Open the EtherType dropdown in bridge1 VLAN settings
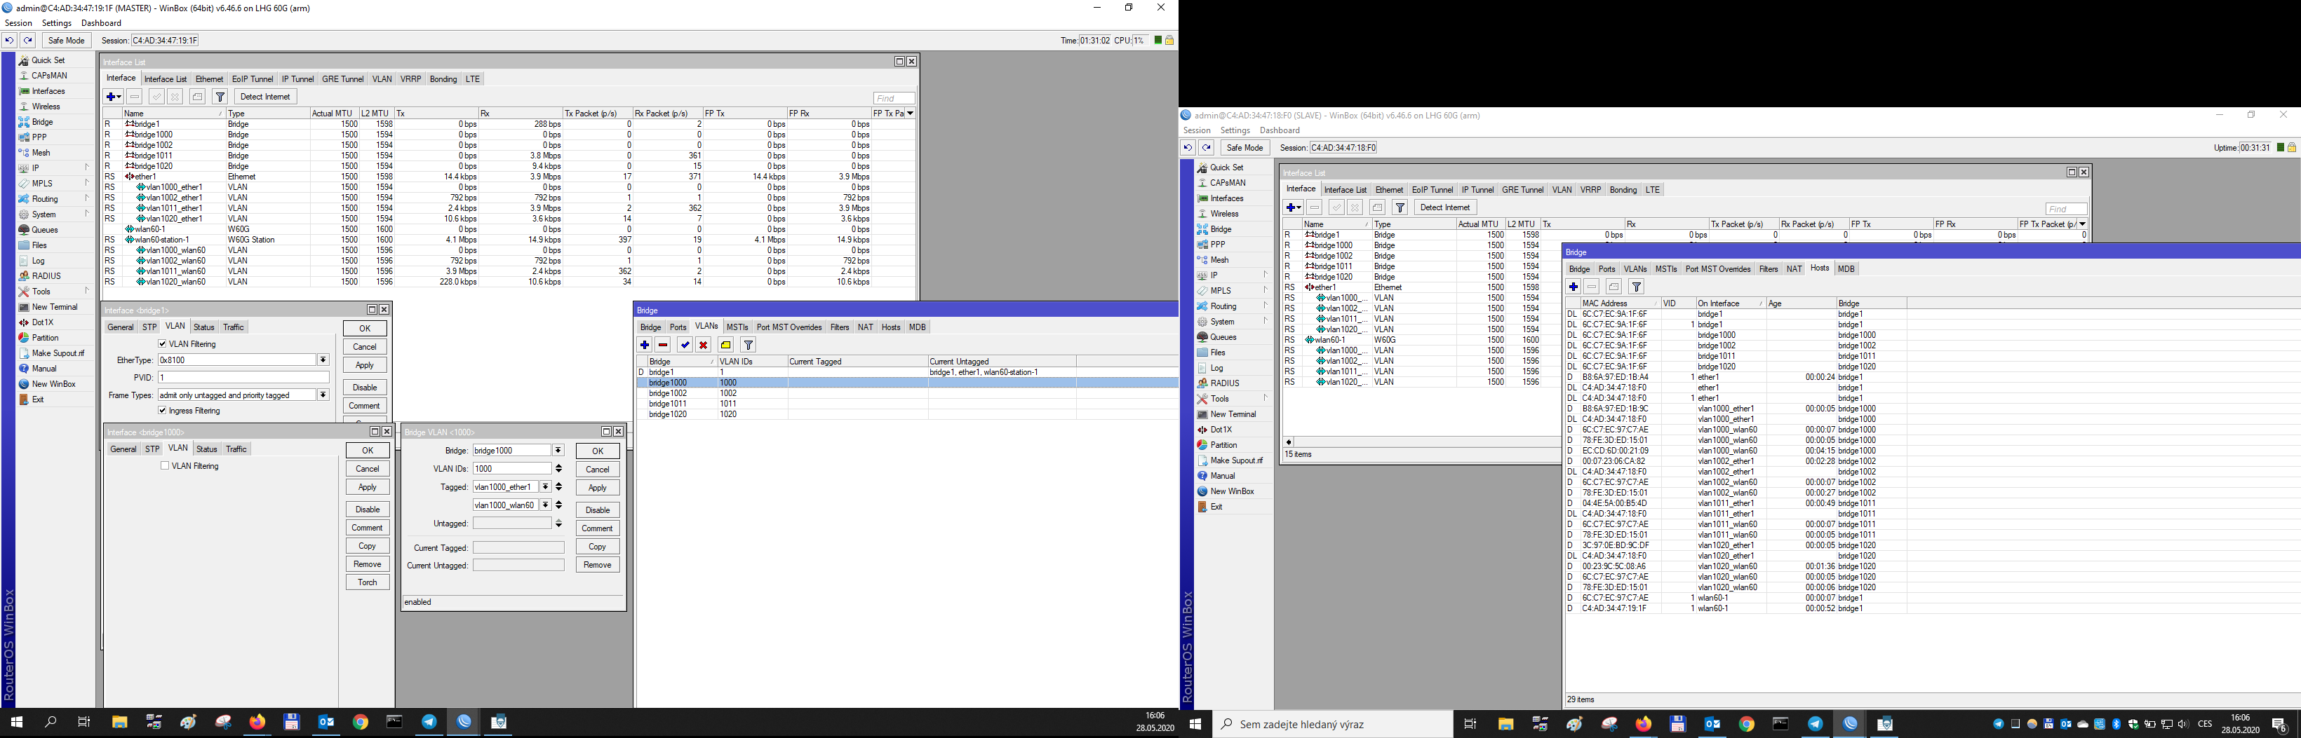Viewport: 2301px width, 738px height. pos(323,360)
